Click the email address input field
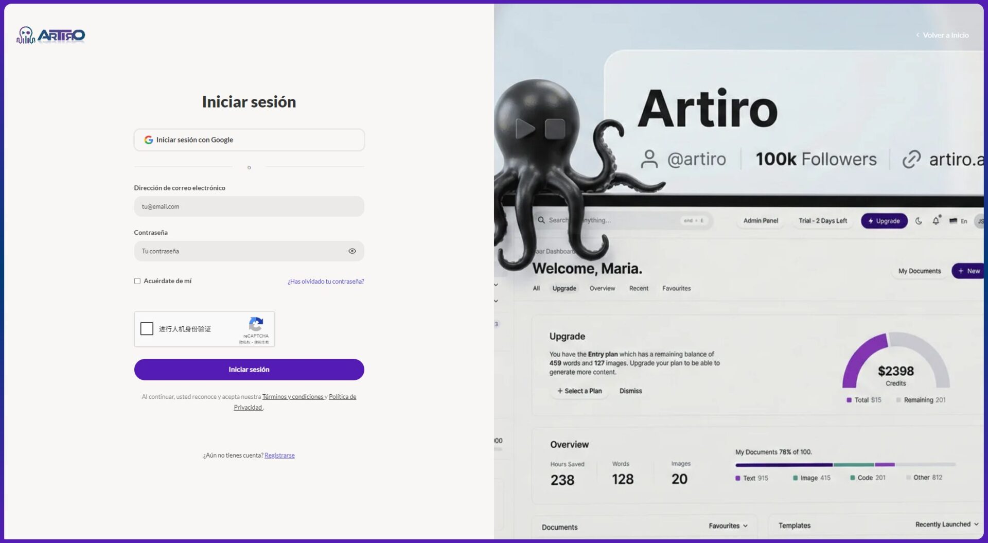Screen dimensions: 988x543 (249, 206)
